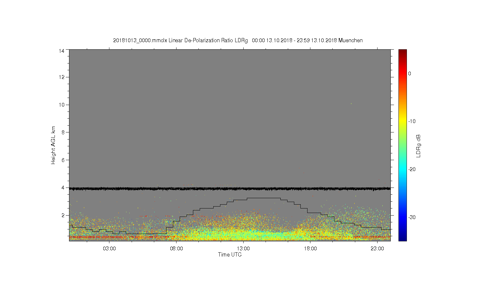Click the yellow band of the colorbar

point(403,121)
